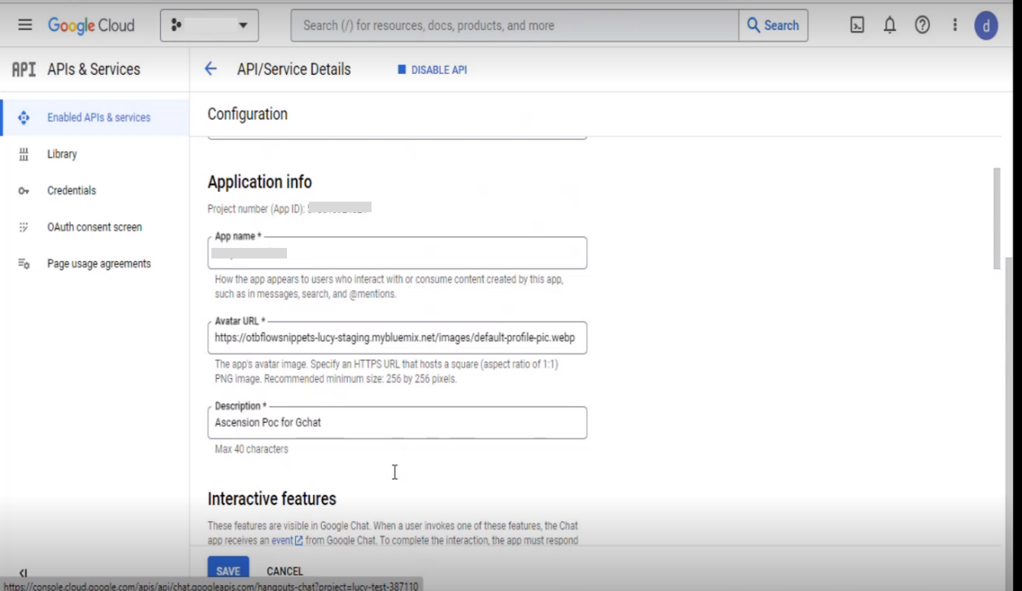Click the Max 40 characters hint
The image size is (1022, 591).
(x=251, y=449)
